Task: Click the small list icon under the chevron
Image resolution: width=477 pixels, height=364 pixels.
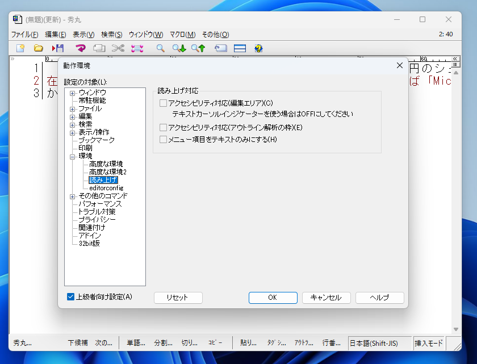Action: pos(455,65)
